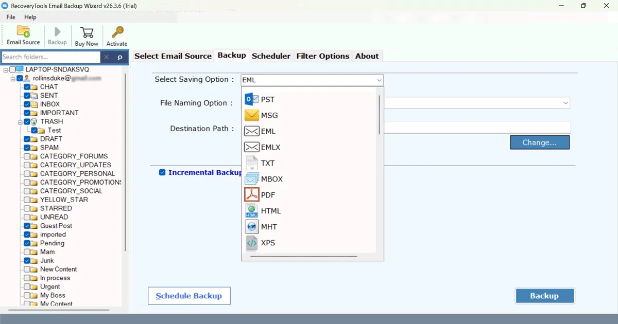
Task: Select the Pending folder label
Action: tap(52, 243)
